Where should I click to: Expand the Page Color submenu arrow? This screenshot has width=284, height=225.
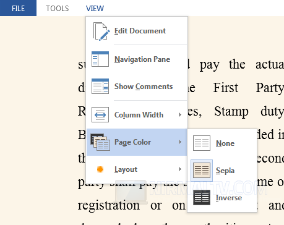(x=180, y=142)
